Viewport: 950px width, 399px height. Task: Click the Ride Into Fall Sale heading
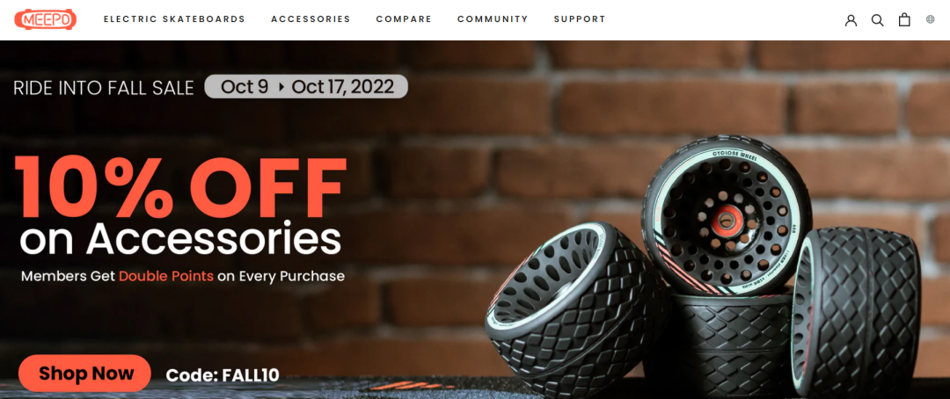(104, 89)
